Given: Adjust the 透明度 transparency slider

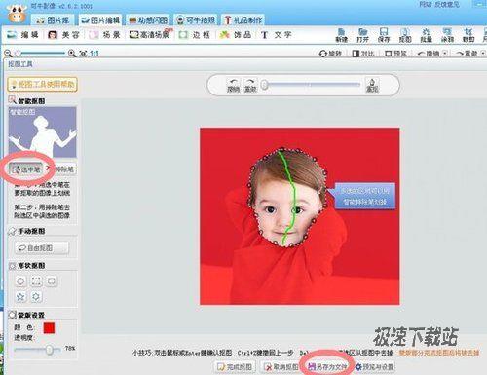Looking at the screenshot, I should coord(37,350).
